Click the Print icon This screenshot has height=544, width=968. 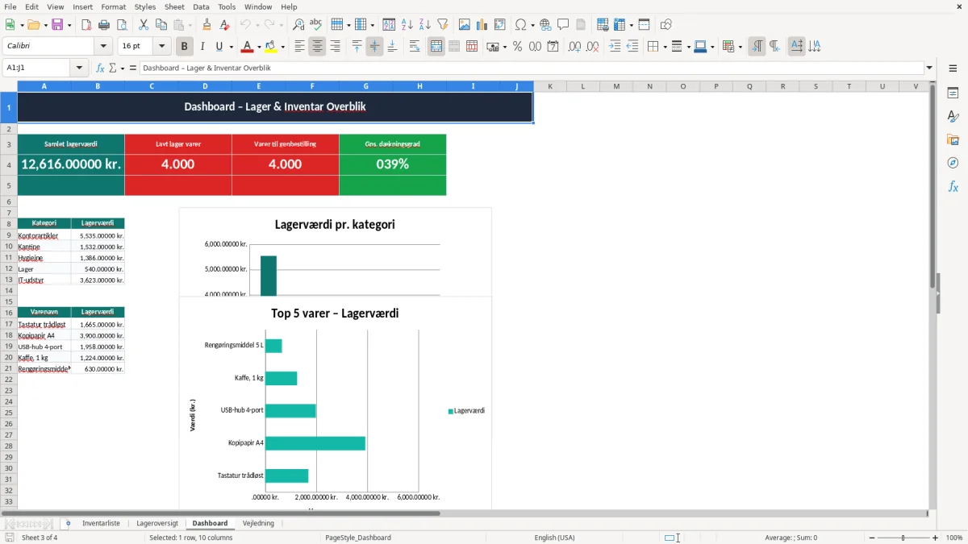pos(104,25)
